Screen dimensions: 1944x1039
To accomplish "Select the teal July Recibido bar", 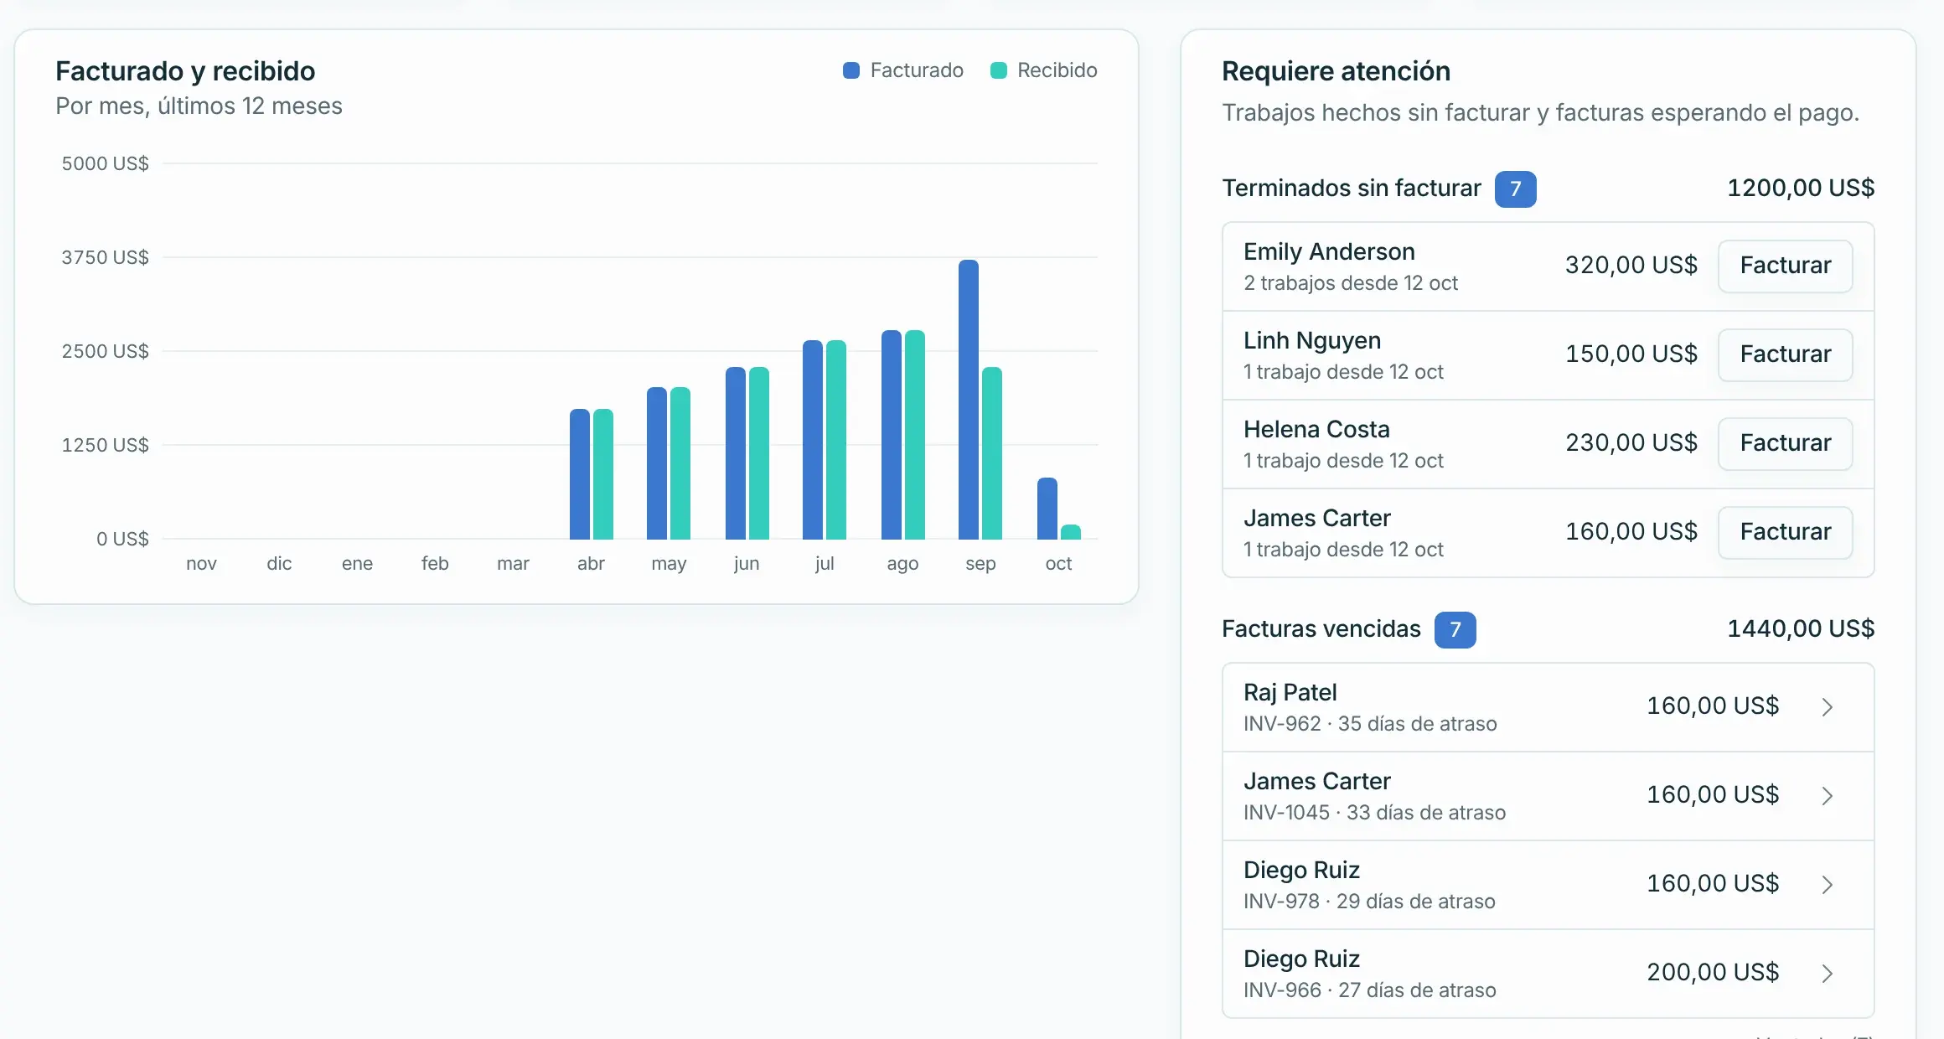I will click(836, 440).
